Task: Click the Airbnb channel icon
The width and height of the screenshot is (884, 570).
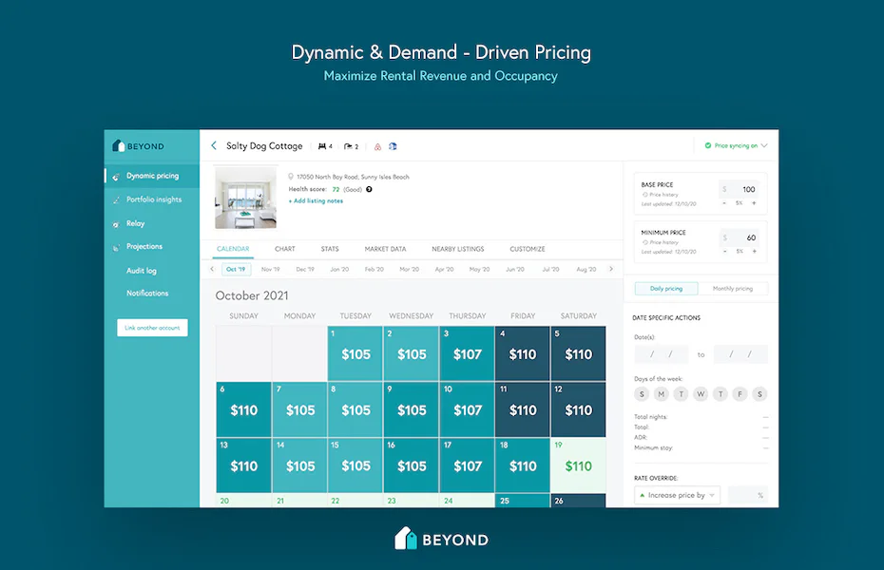Action: click(377, 146)
